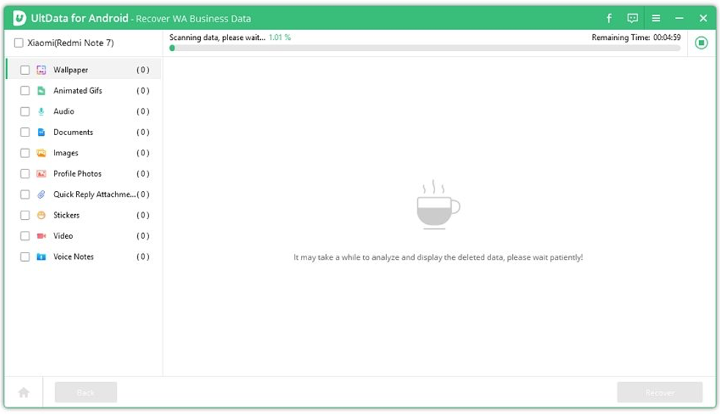This screenshot has height=415, width=720.
Task: Click the Stickers smiley icon
Action: click(41, 216)
